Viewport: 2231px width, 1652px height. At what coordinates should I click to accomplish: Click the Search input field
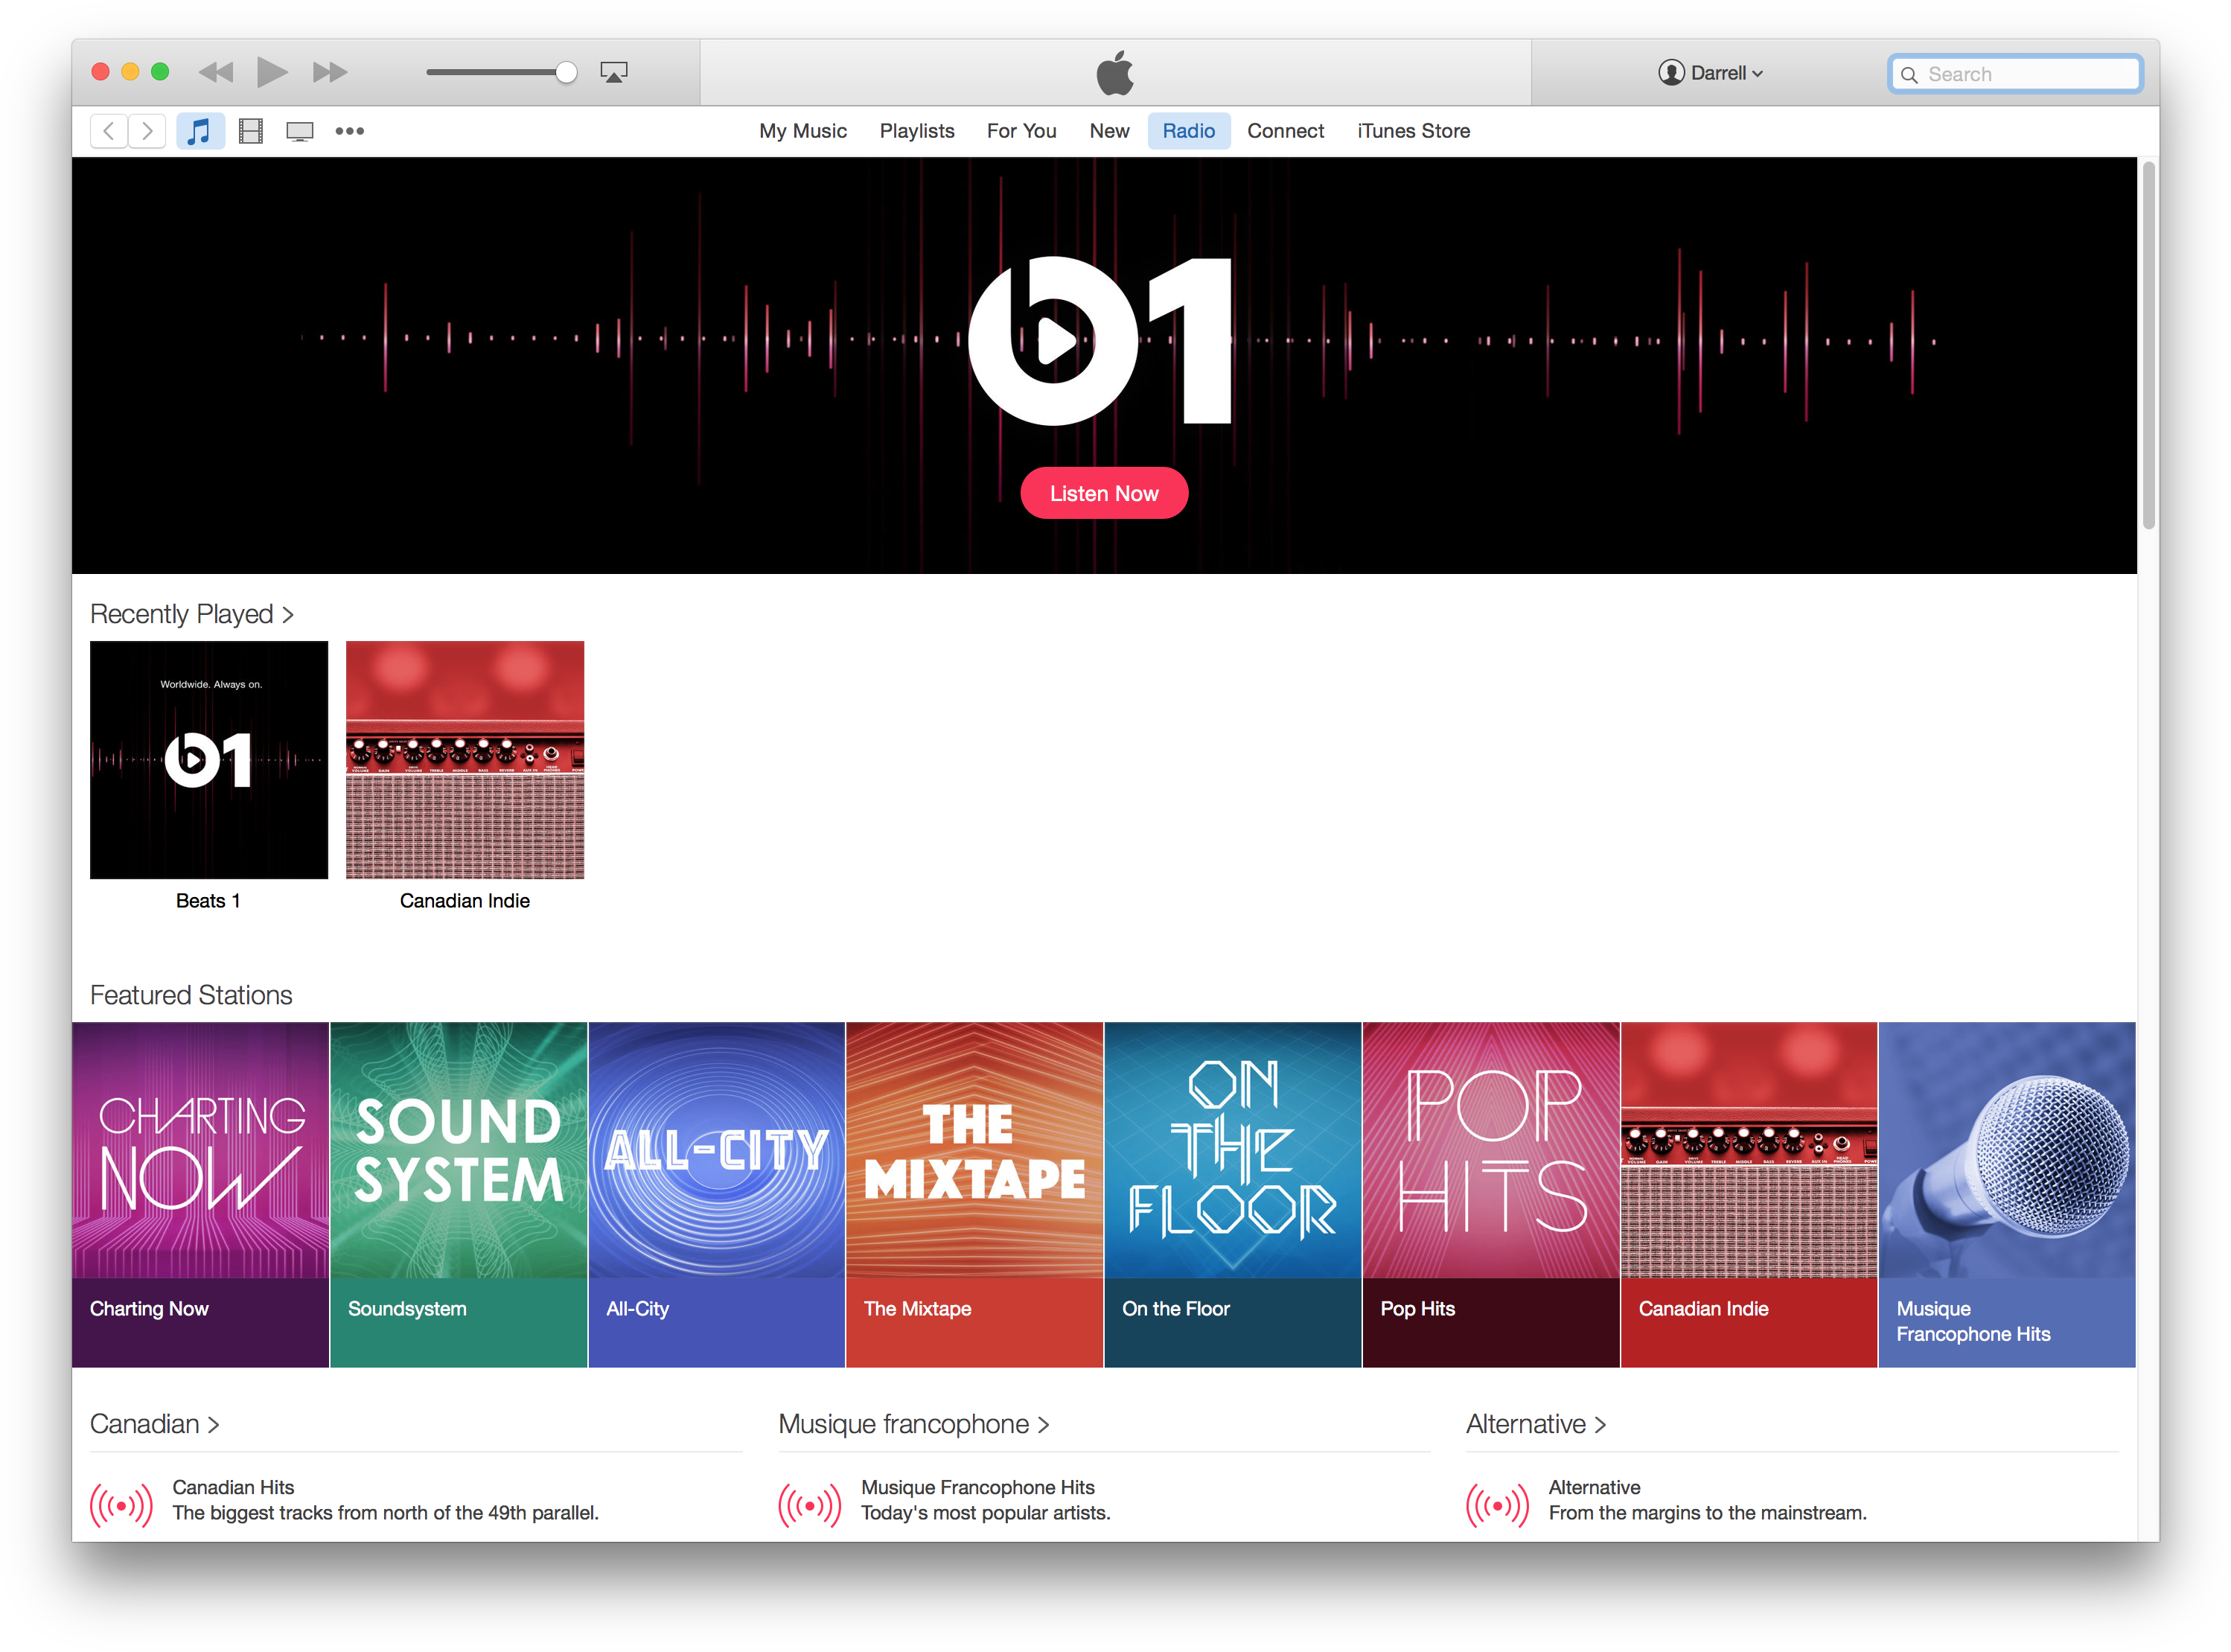[2015, 74]
